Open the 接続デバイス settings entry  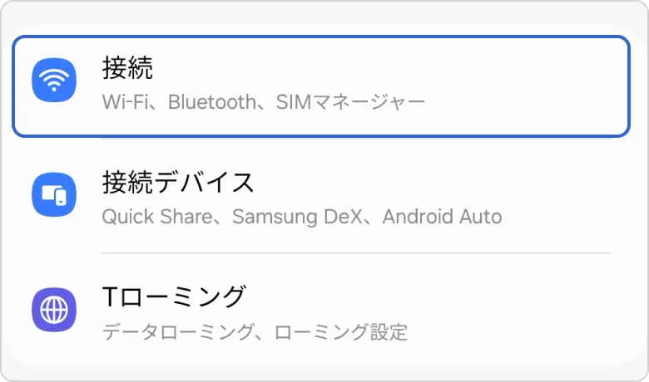coord(177,181)
